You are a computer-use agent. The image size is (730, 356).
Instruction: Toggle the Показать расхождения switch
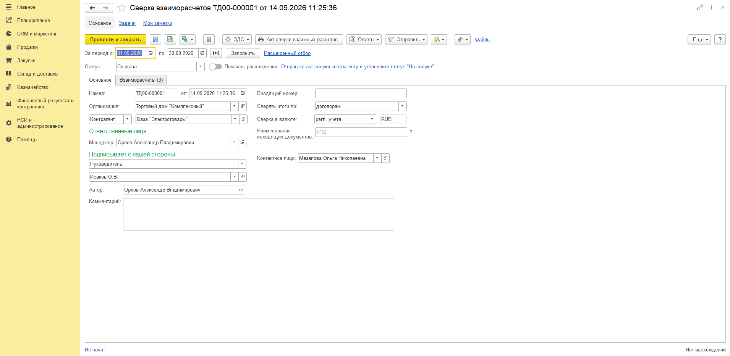(x=215, y=66)
